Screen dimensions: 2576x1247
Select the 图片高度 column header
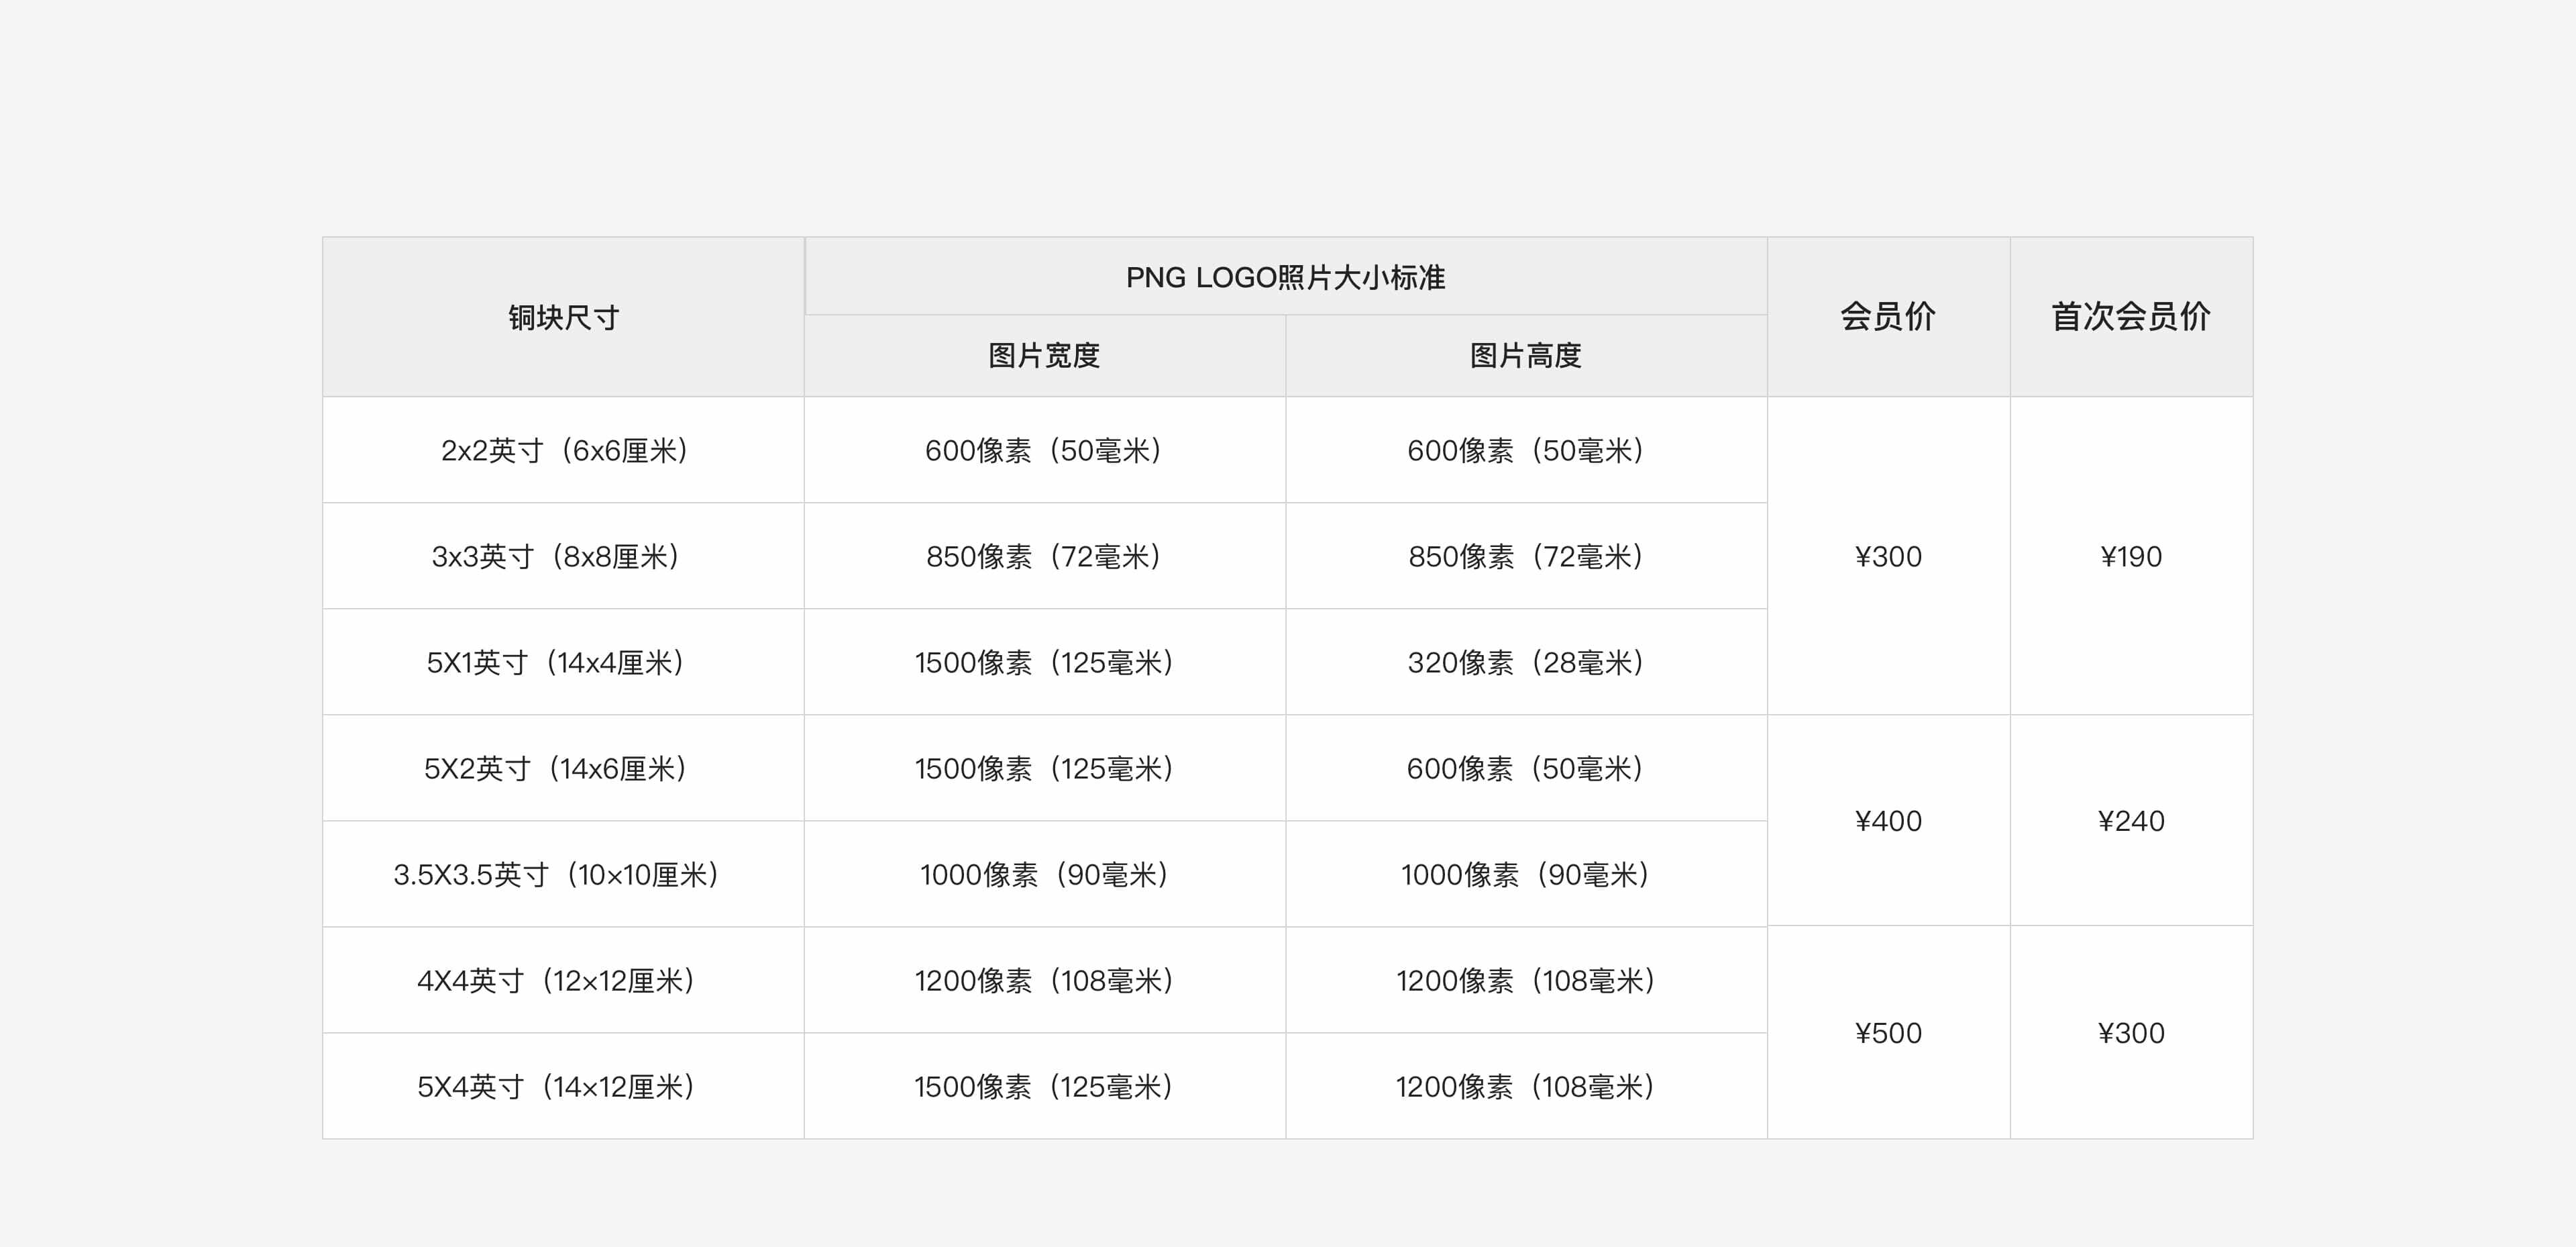pos(1525,355)
